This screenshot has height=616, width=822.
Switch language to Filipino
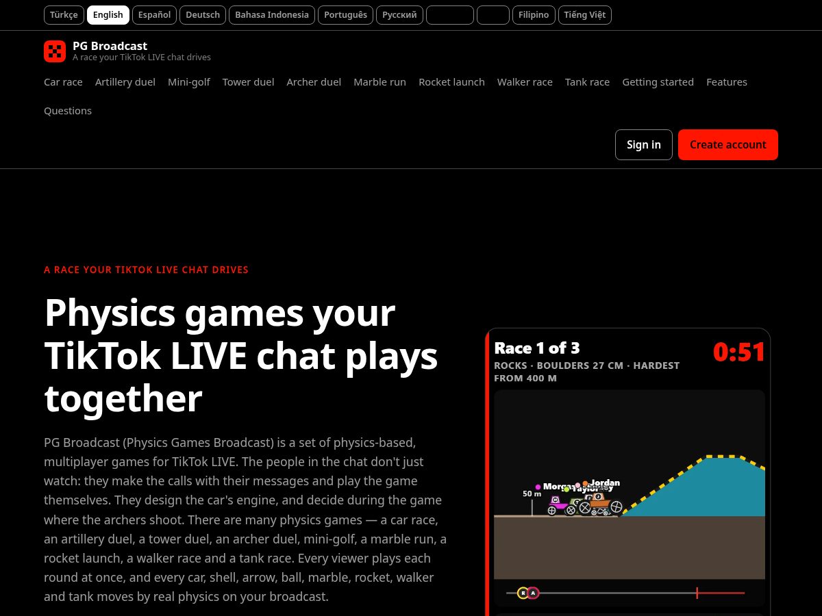click(534, 15)
